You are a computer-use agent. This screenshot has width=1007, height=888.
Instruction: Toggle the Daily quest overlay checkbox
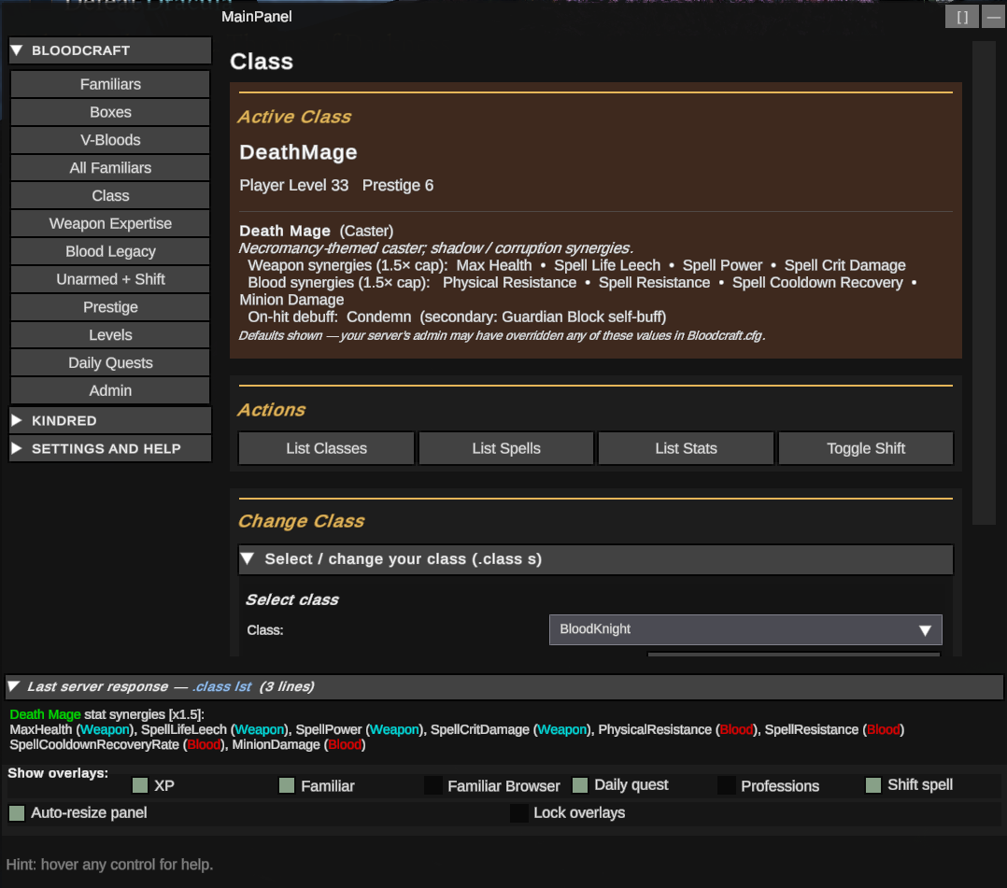580,785
